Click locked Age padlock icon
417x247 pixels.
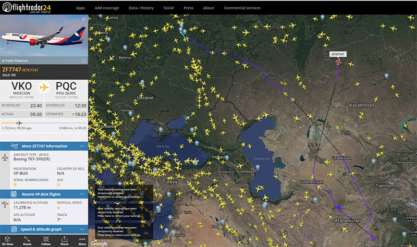click(x=58, y=184)
